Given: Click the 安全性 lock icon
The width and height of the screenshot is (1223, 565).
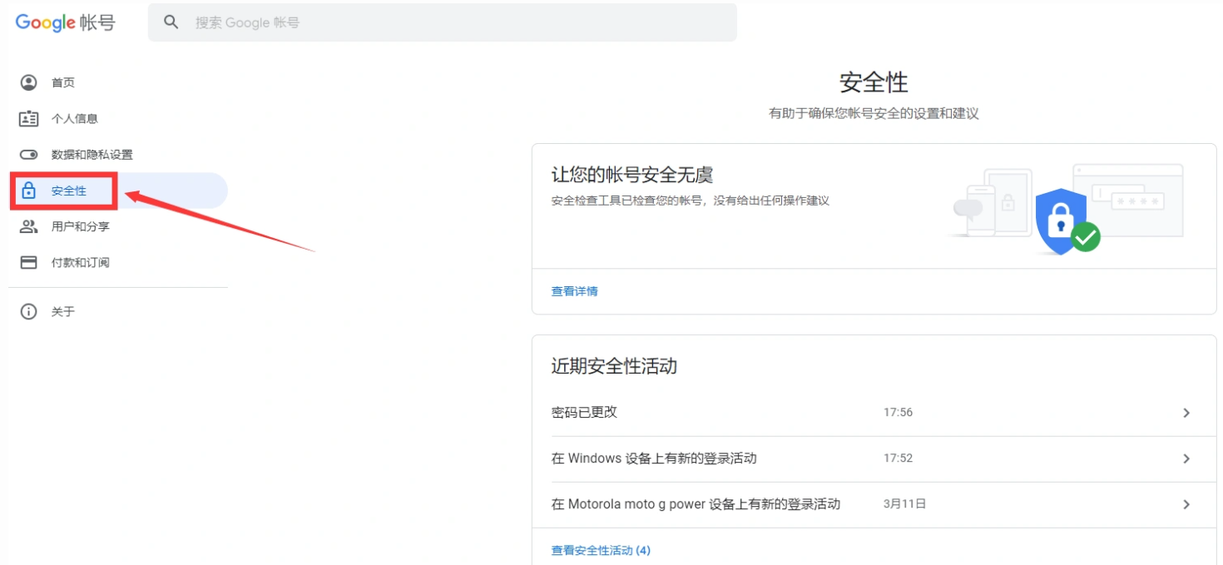Looking at the screenshot, I should point(29,191).
